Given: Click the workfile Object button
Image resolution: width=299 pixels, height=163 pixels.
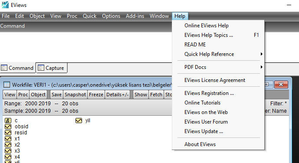Looking at the screenshot, I should [38, 95].
